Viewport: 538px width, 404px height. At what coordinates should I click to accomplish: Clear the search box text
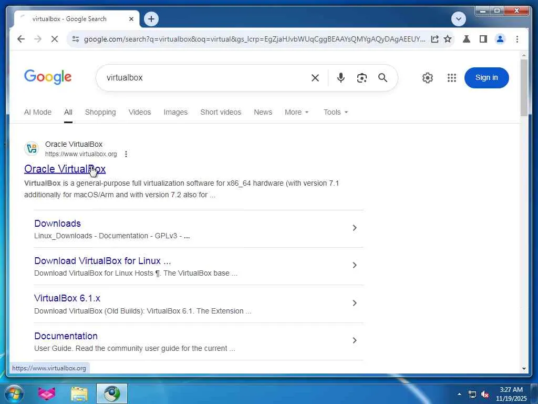(x=315, y=78)
